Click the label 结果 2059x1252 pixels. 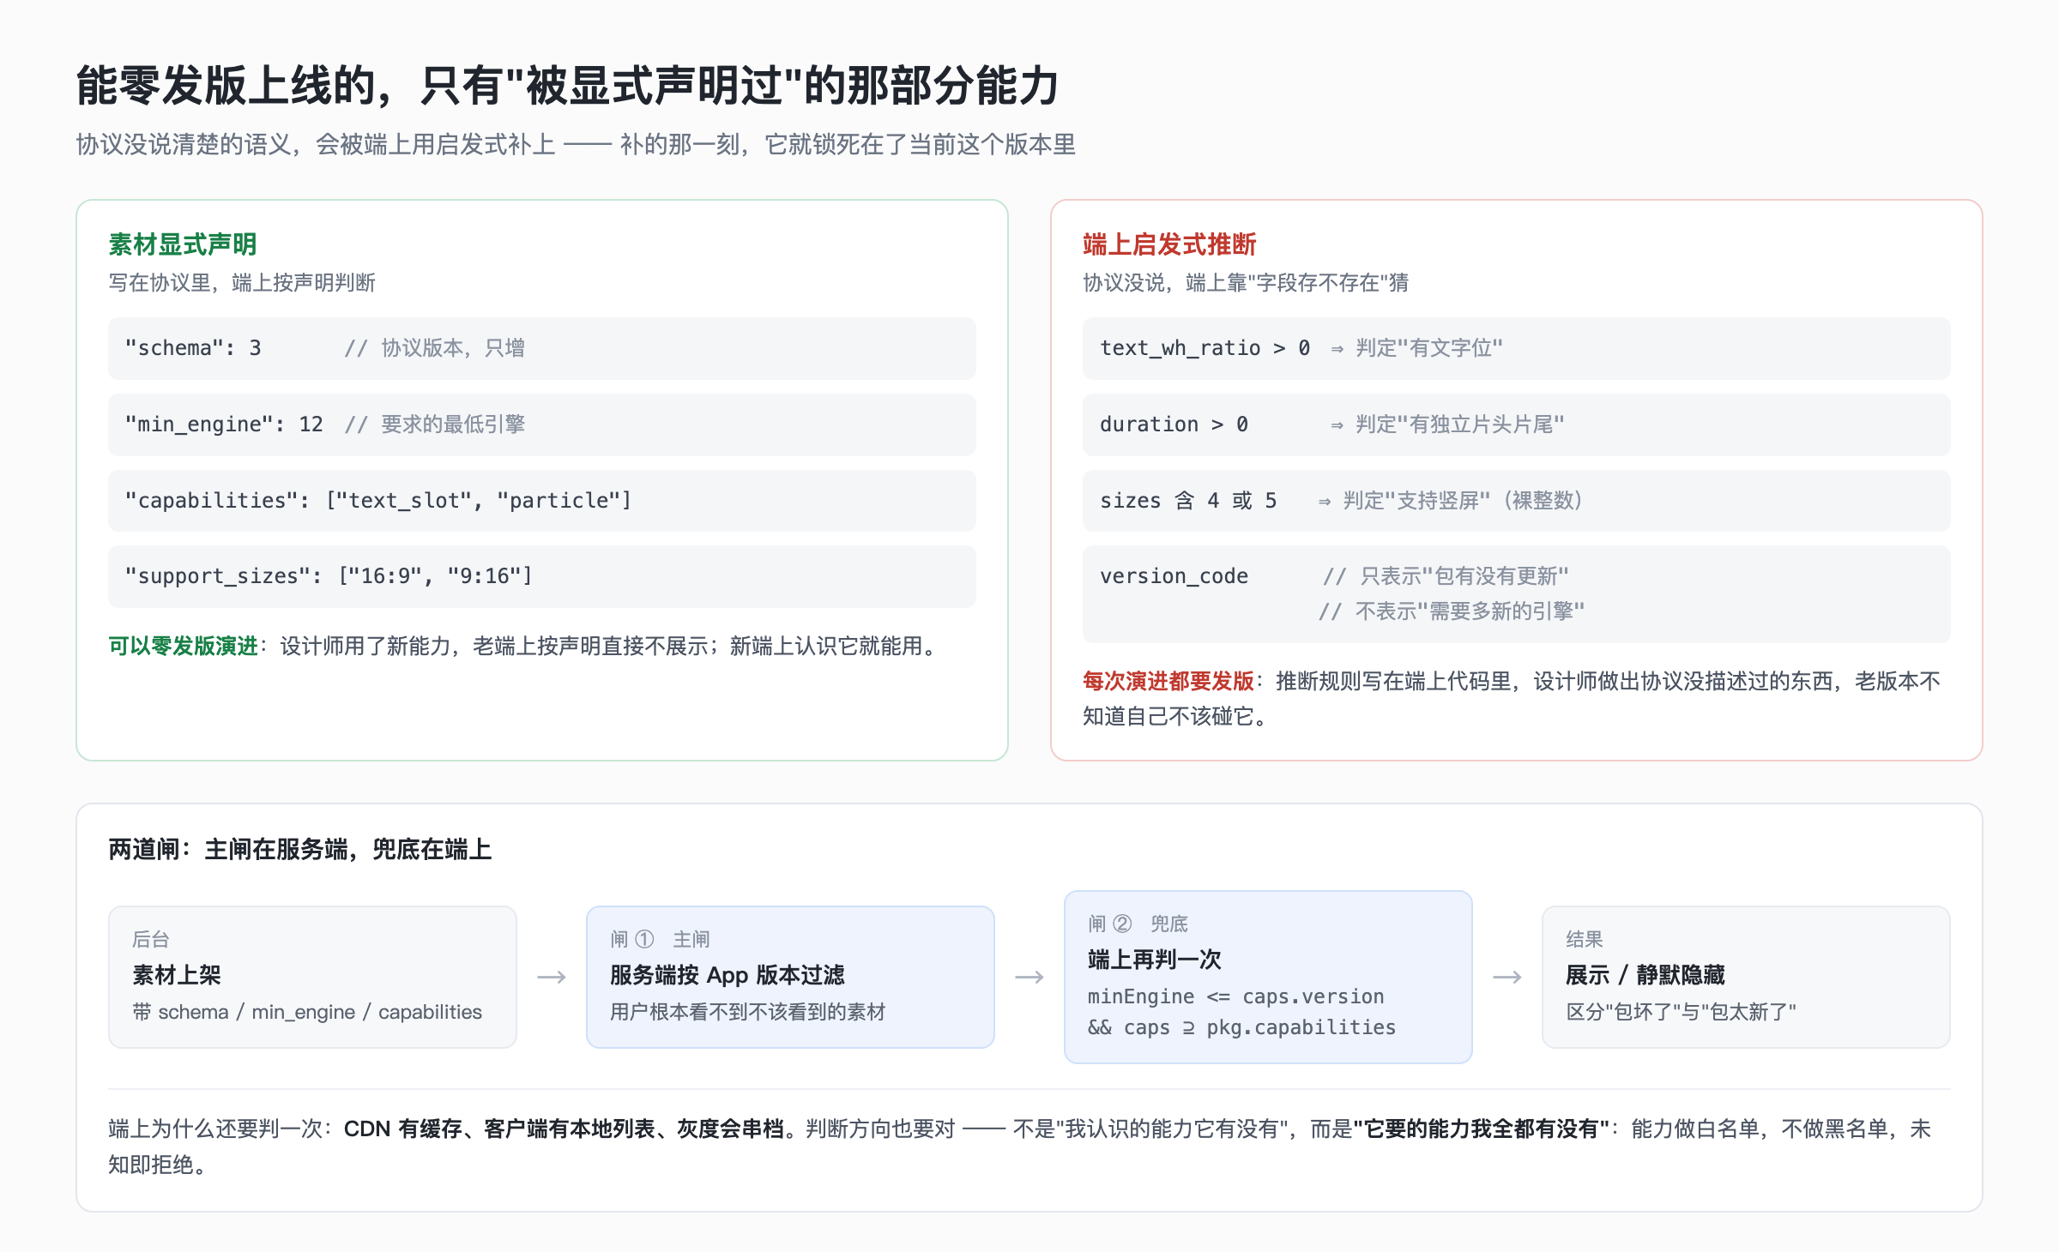tap(1585, 939)
